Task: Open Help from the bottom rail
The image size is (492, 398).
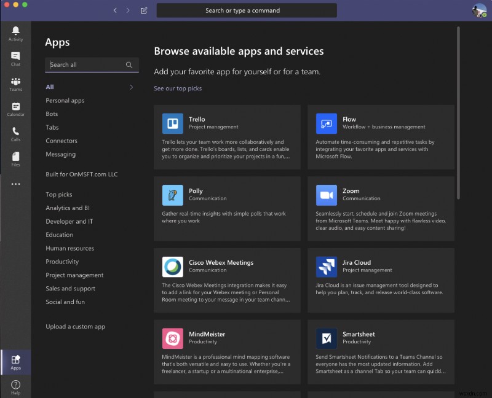Action: click(x=15, y=386)
